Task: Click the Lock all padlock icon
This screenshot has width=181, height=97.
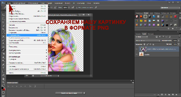Action: pos(153,44)
